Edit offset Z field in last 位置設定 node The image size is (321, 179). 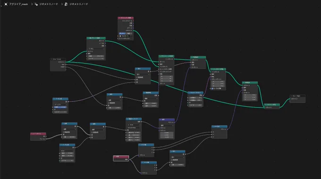click(250, 99)
